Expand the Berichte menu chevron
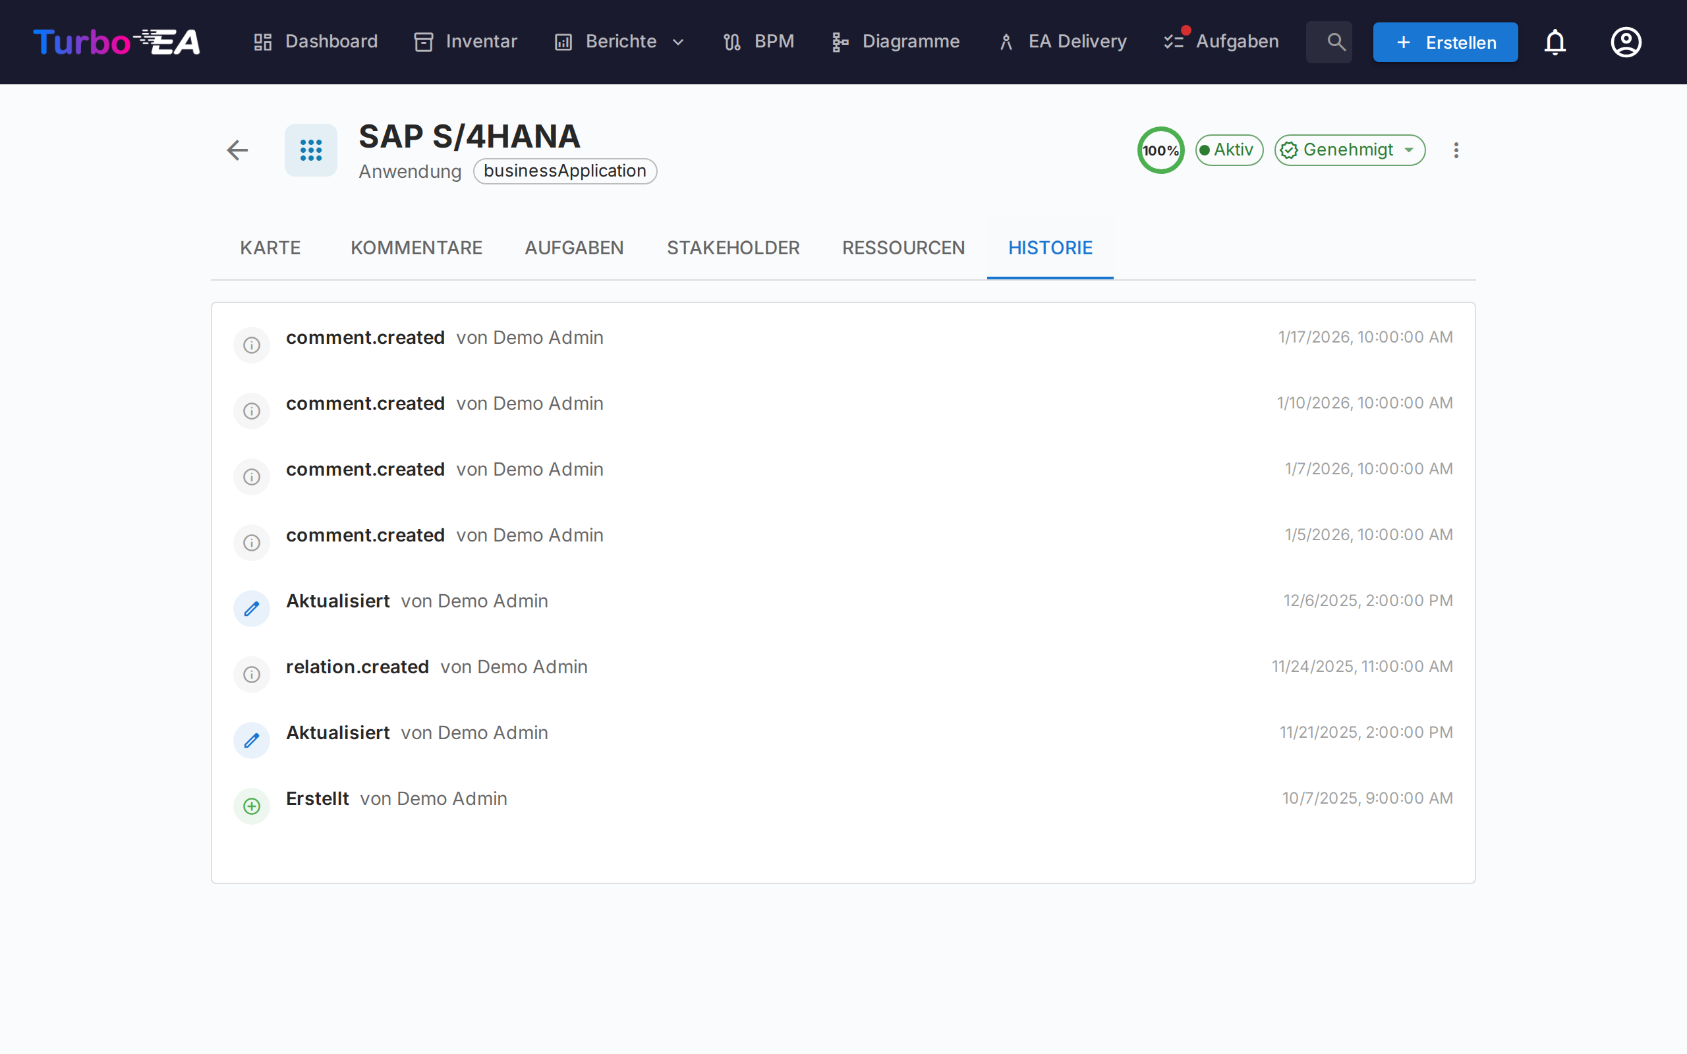 [678, 43]
